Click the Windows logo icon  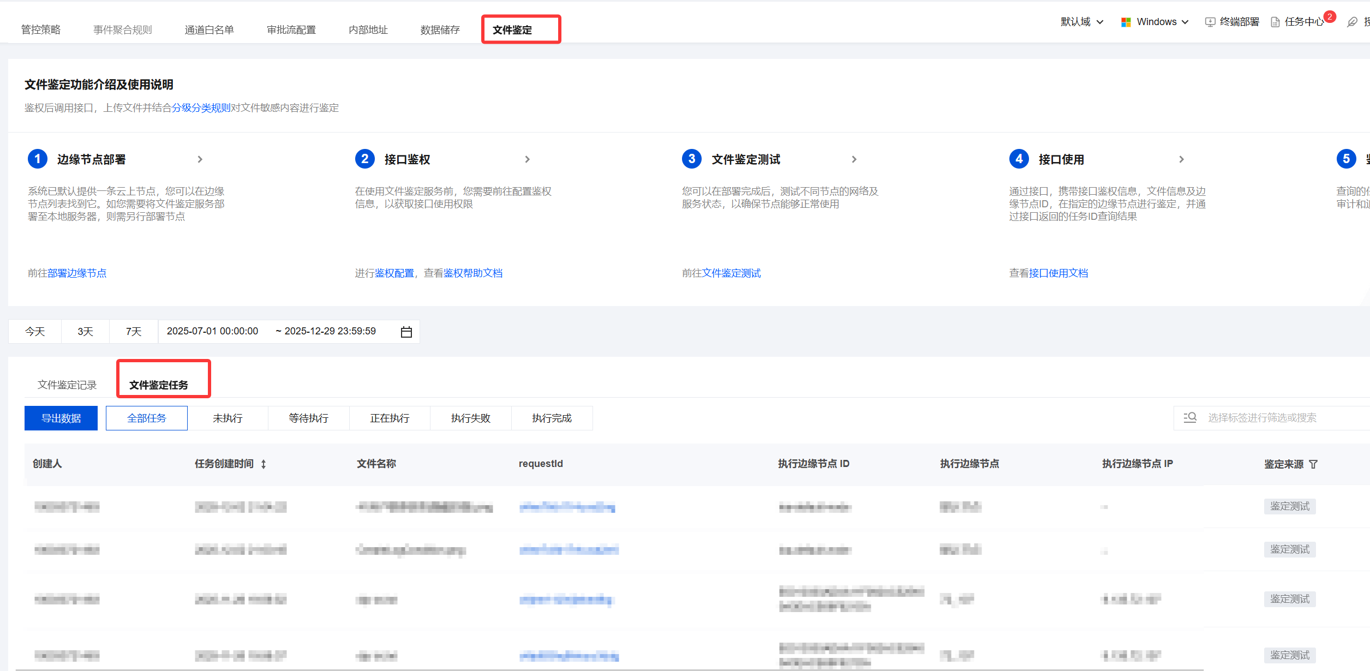[x=1126, y=22]
